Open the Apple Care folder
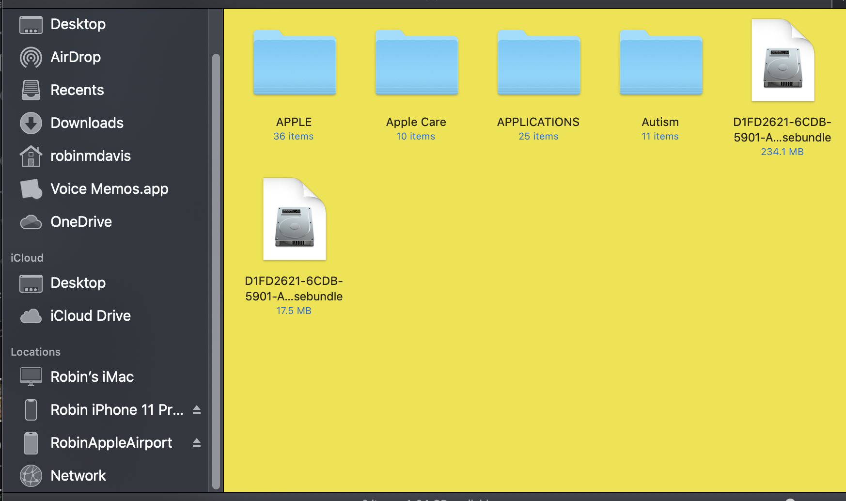The height and width of the screenshot is (501, 846). [416, 63]
